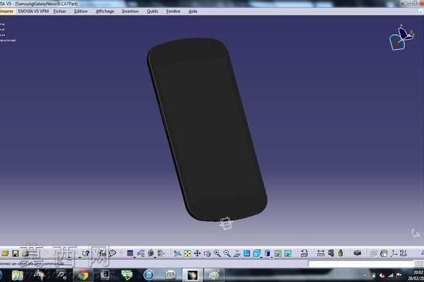Click the power input field
This screenshot has width=424, height=282.
pyautogui.click(x=361, y=263)
